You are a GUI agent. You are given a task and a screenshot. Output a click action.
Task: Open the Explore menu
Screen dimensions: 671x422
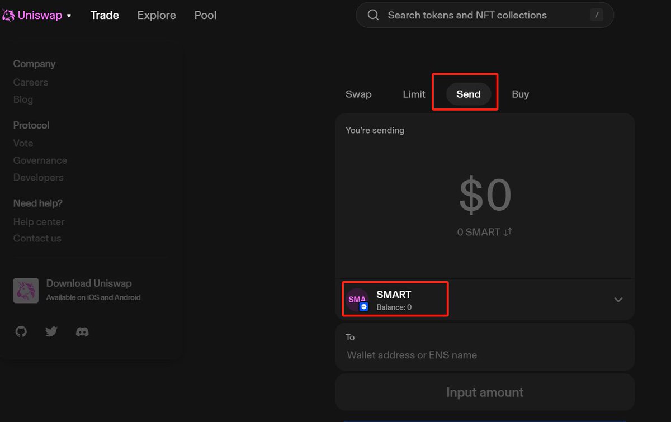click(x=157, y=15)
